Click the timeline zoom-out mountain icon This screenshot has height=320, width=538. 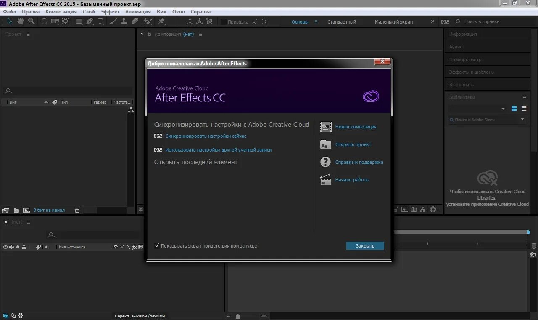point(229,316)
